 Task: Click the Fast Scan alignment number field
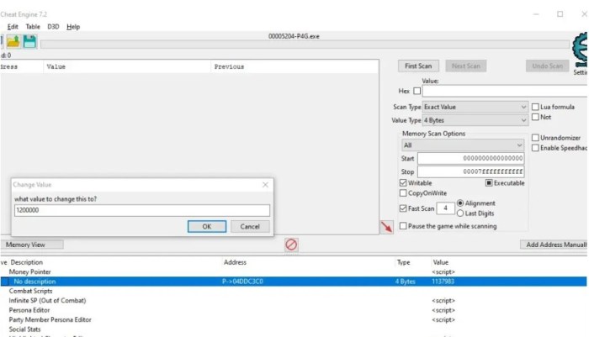coord(445,208)
